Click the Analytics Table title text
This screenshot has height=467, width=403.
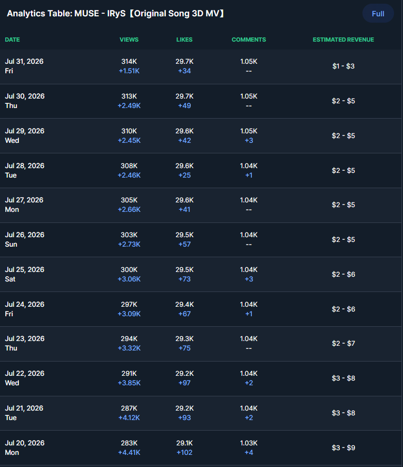[x=115, y=14]
